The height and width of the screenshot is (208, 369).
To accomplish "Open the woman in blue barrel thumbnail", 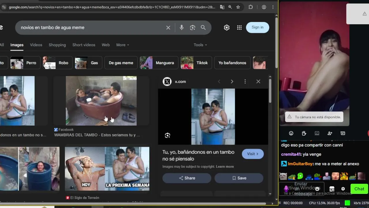I will click(39, 169).
